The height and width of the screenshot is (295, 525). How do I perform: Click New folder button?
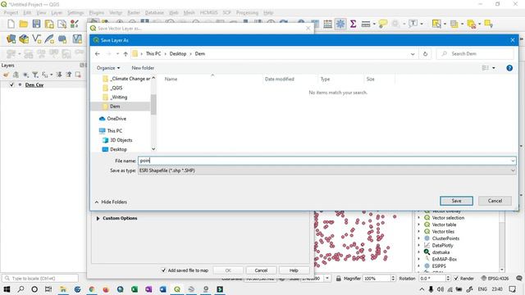coord(143,68)
